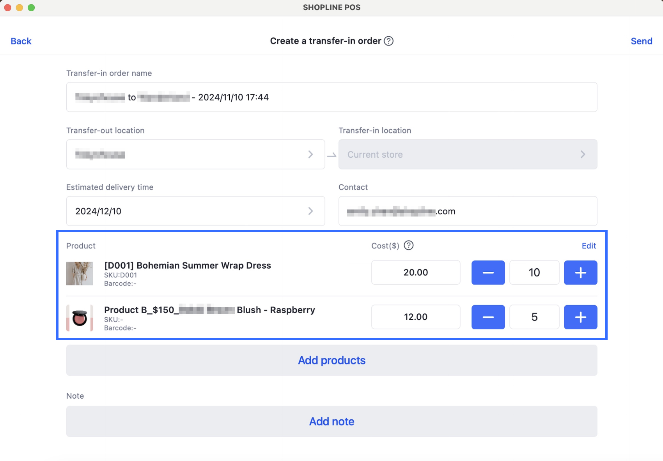Click the Blush - Raspberry product image

pyautogui.click(x=80, y=318)
